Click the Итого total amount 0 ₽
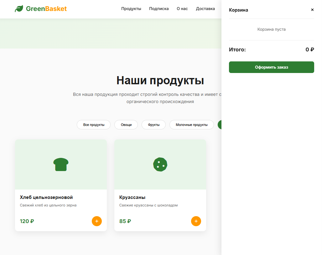Image resolution: width=322 pixels, height=255 pixels. click(310, 49)
